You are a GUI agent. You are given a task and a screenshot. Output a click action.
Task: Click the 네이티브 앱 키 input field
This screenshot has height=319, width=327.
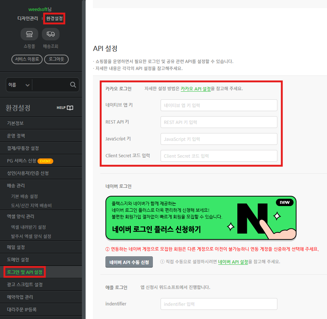tap(219, 105)
